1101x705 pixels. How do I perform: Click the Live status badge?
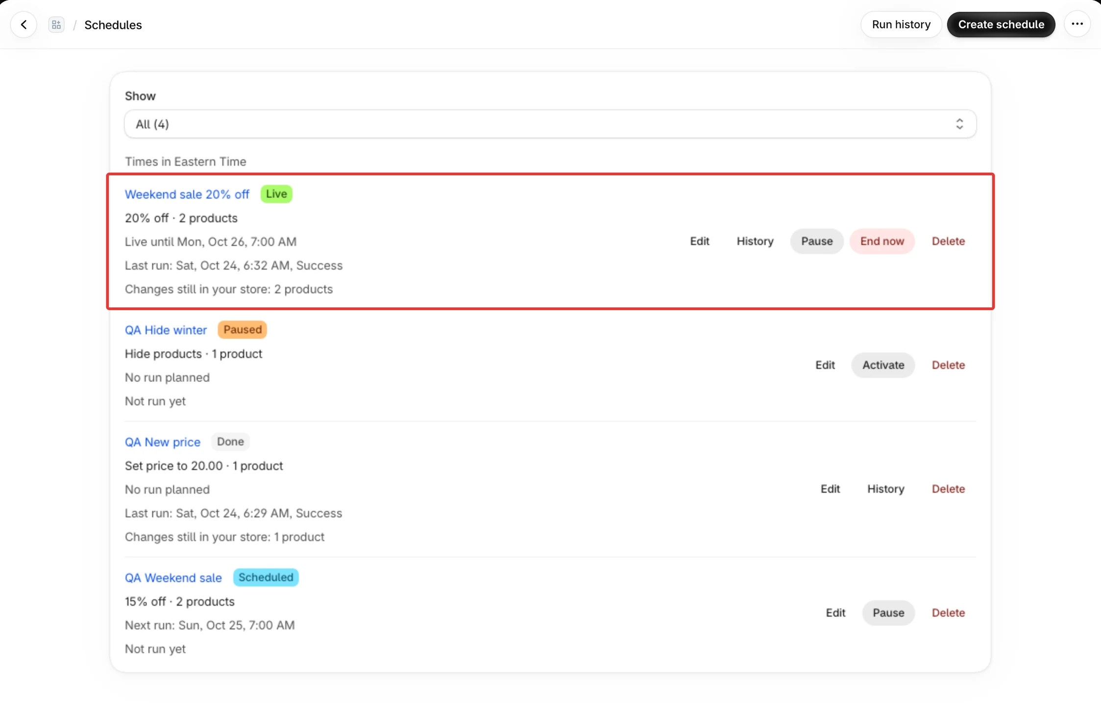click(x=276, y=194)
